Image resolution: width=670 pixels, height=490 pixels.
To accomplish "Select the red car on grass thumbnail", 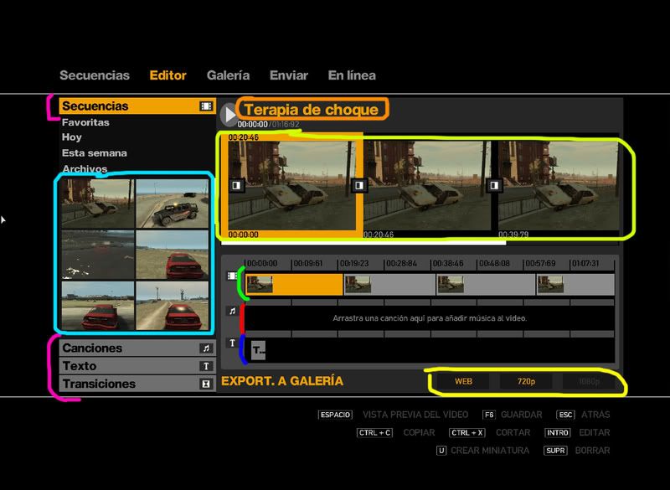I will (173, 255).
